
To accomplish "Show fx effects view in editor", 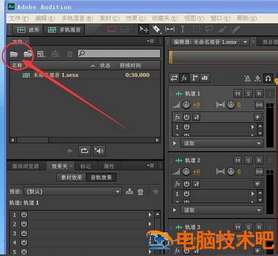I will pos(184,78).
